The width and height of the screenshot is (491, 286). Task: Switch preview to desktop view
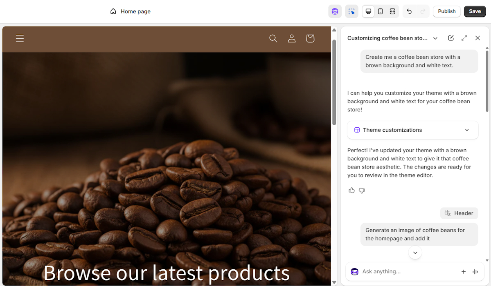point(368,11)
